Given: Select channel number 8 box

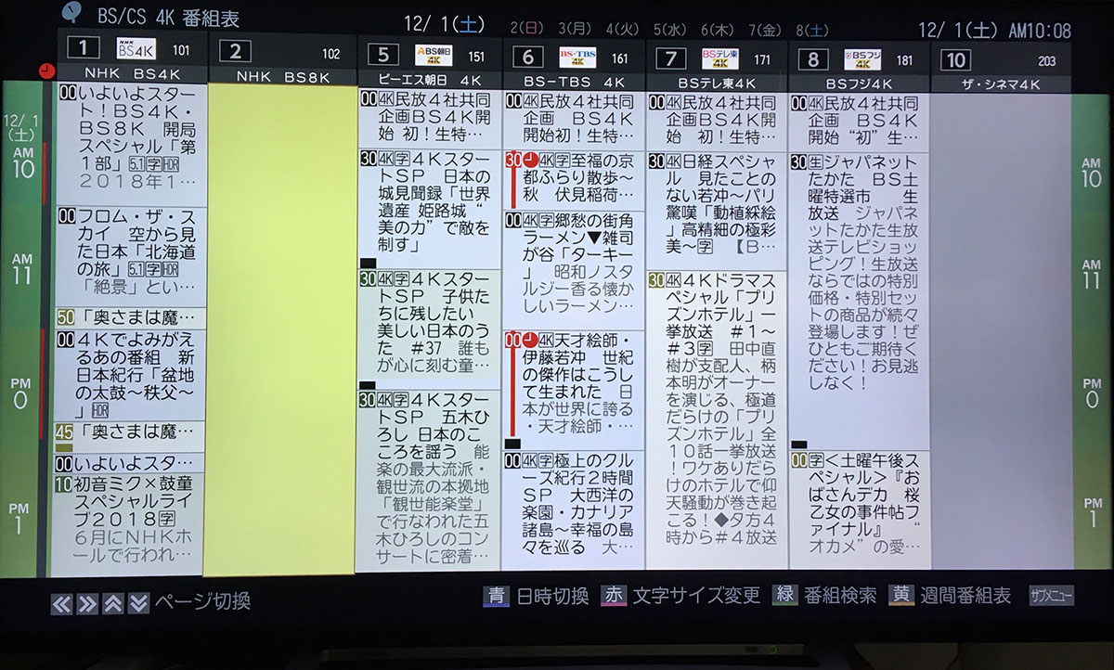Looking at the screenshot, I should tap(813, 60).
